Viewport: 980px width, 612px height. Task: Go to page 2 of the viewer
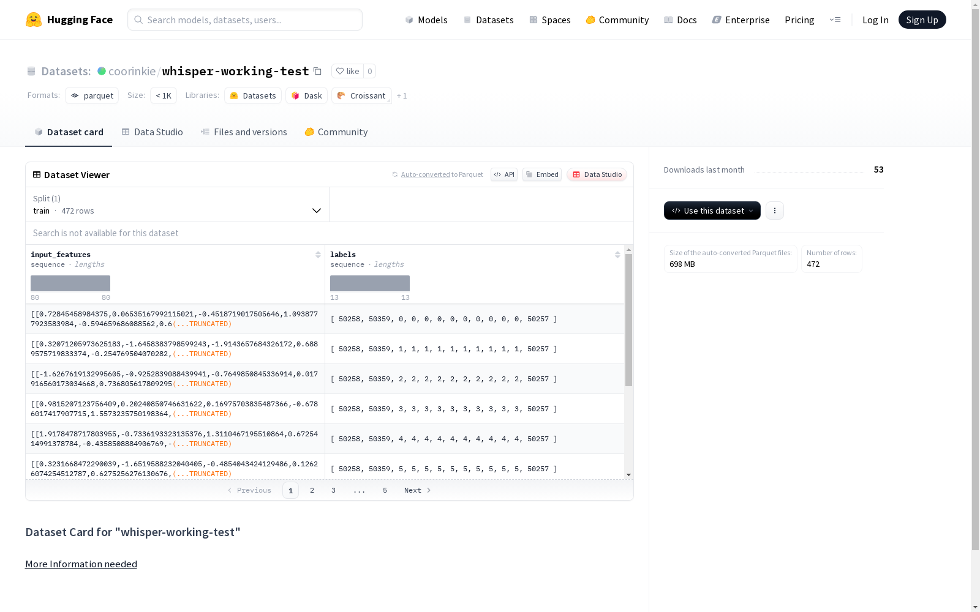click(312, 490)
